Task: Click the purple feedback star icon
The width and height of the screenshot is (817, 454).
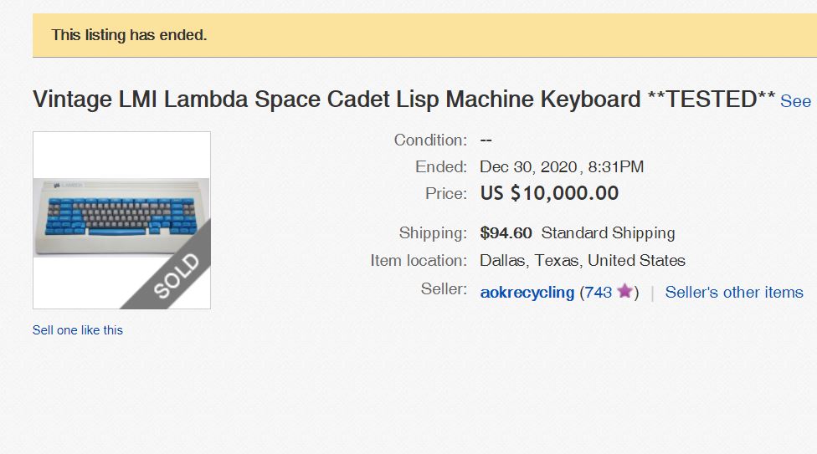Action: click(624, 292)
